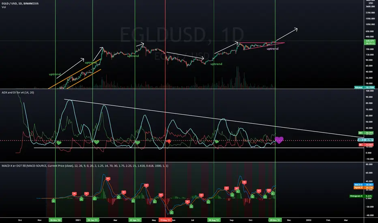Click 2021 on the time axis
This screenshot has height=223, width=378.
point(78,220)
